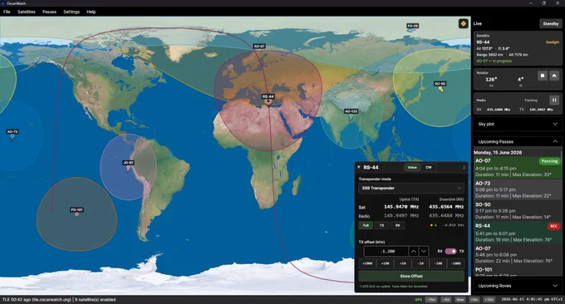
Task: Select the RS-44 5:41 pm pass
Action: [x=517, y=233]
